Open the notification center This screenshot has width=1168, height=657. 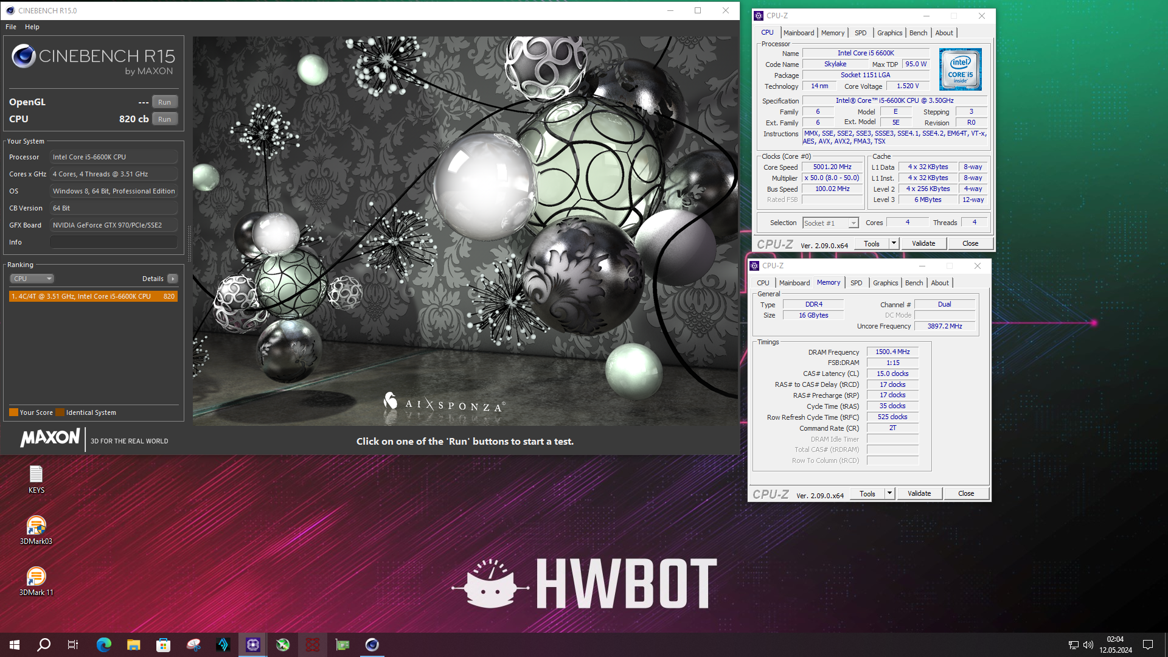[1148, 645]
